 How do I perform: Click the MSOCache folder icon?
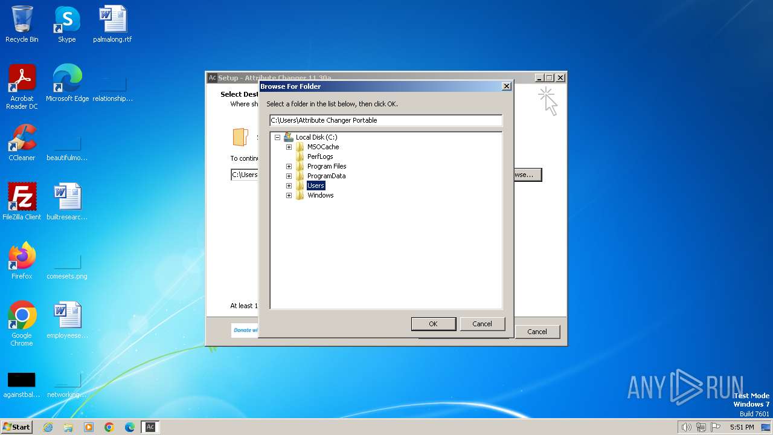[x=300, y=147]
